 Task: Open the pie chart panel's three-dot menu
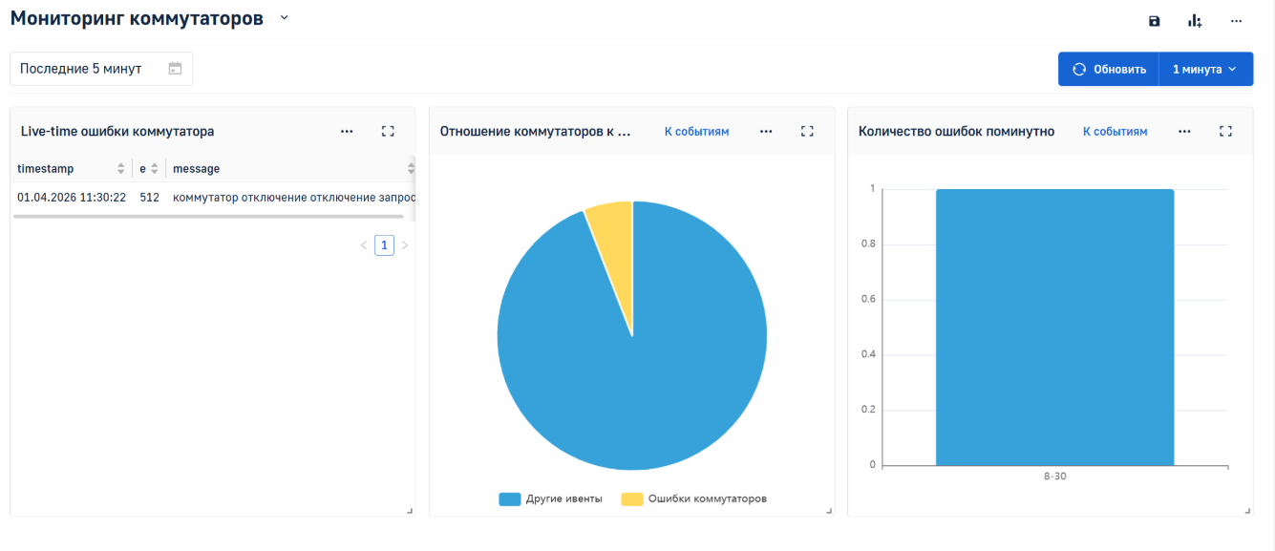click(x=766, y=131)
